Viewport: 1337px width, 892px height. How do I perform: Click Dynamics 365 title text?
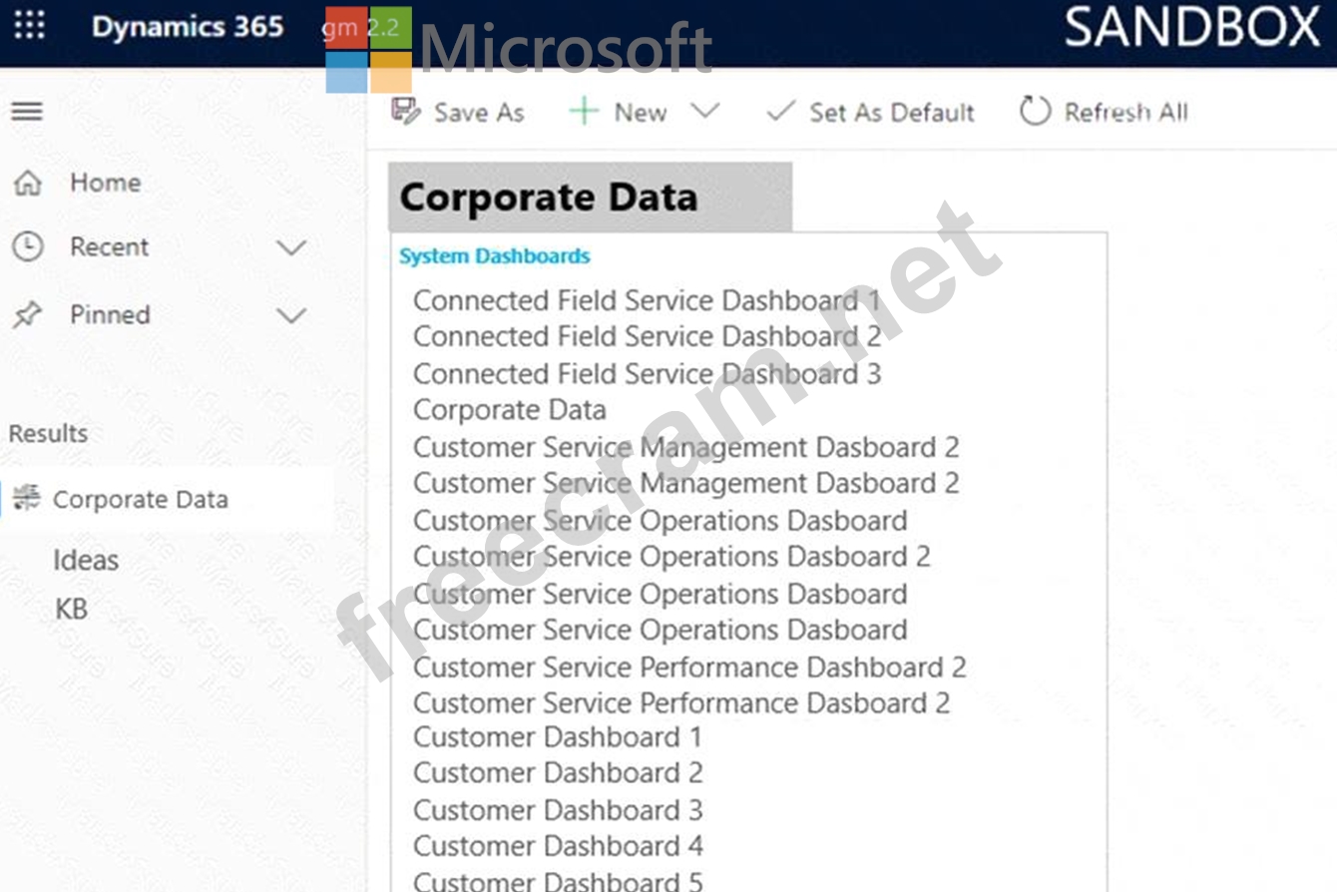pos(188,26)
